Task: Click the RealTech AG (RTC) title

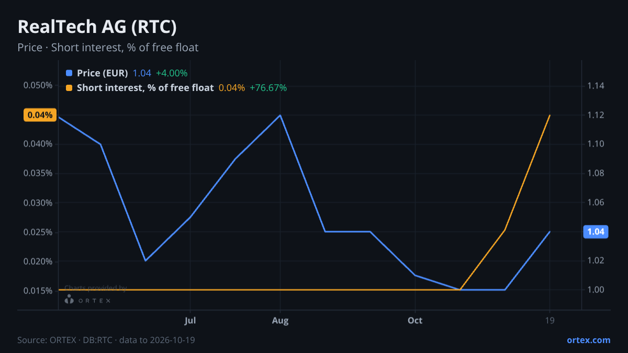Action: pyautogui.click(x=97, y=27)
